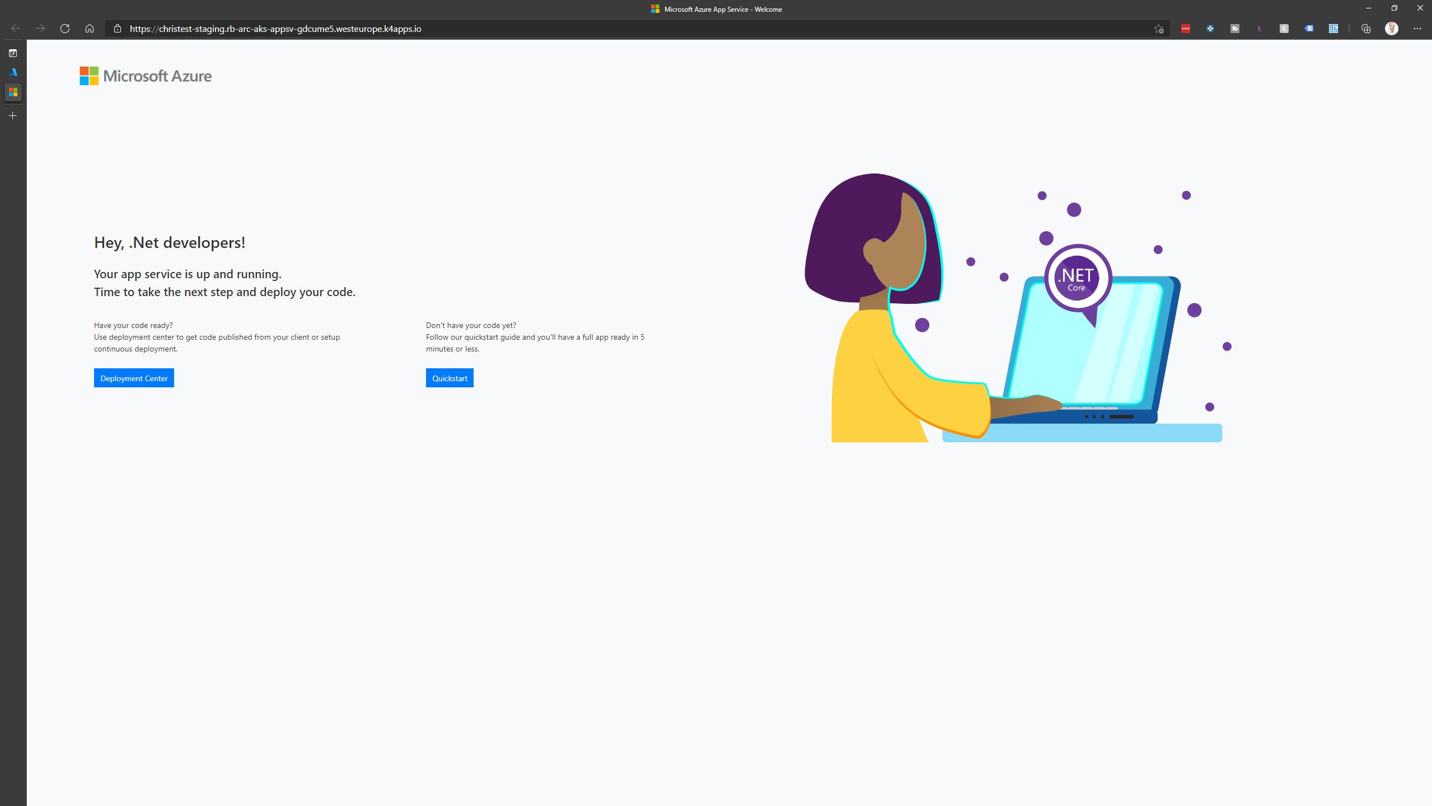Open the Collections panel
Viewport: 1432px width, 806px height.
1366,28
